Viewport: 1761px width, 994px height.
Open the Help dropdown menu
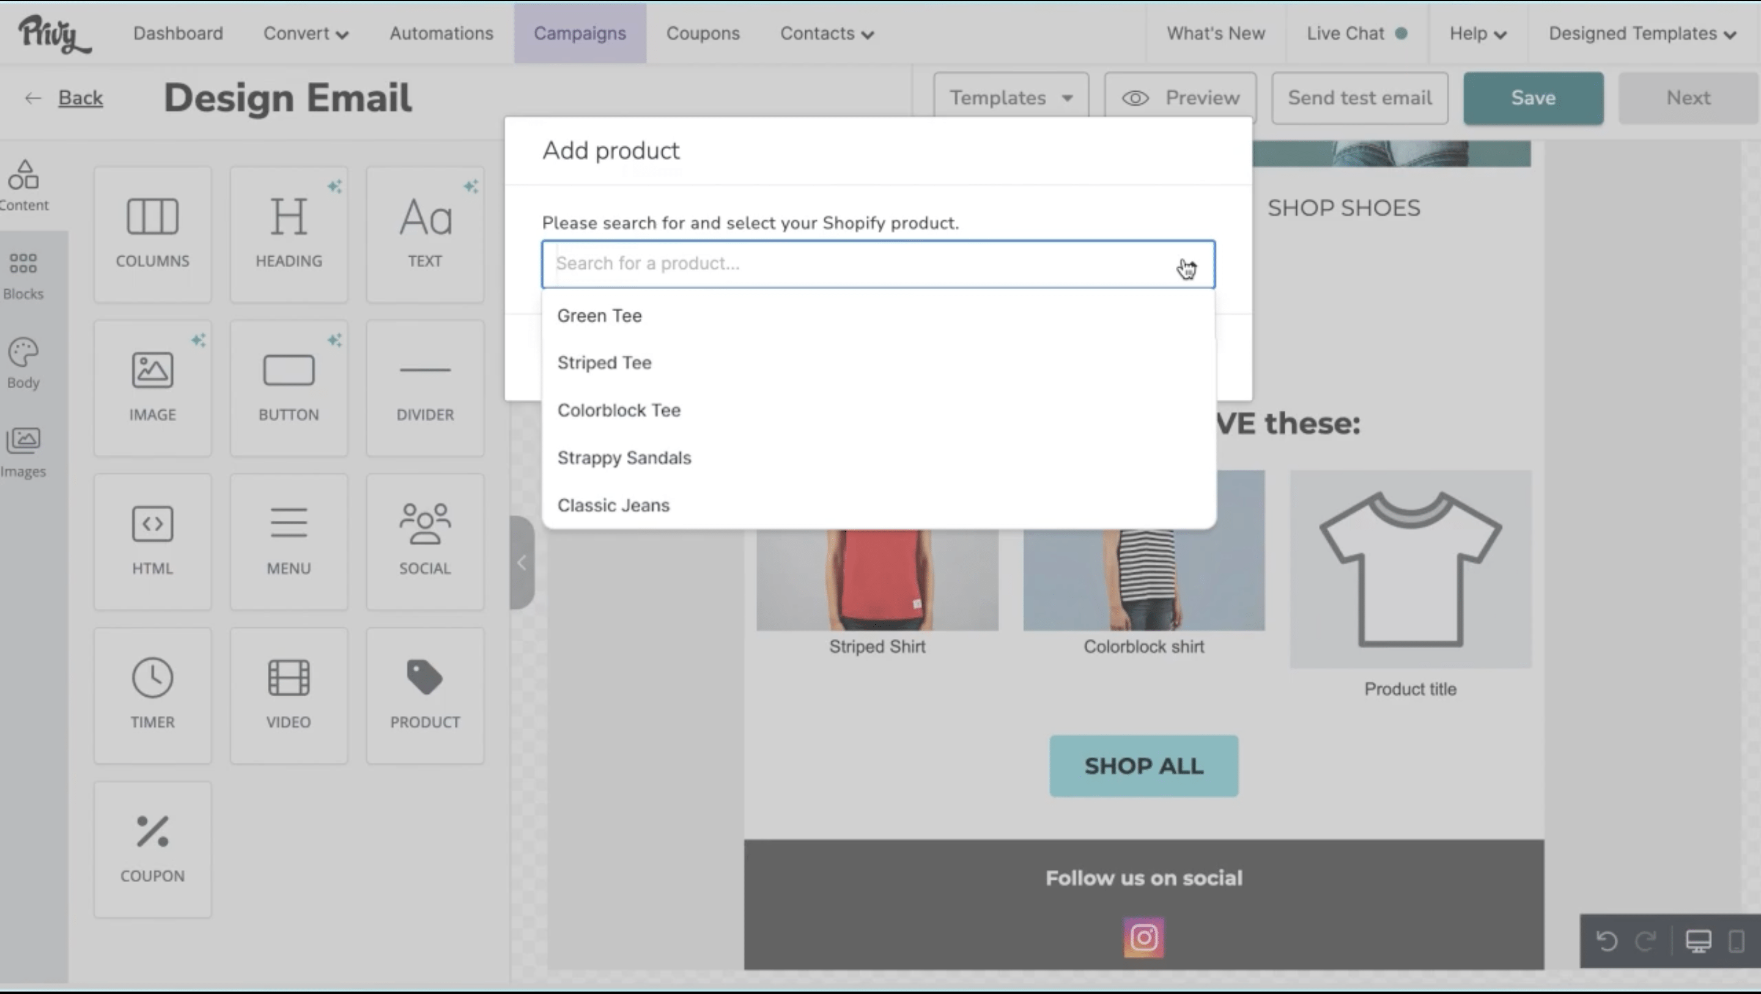click(1478, 34)
